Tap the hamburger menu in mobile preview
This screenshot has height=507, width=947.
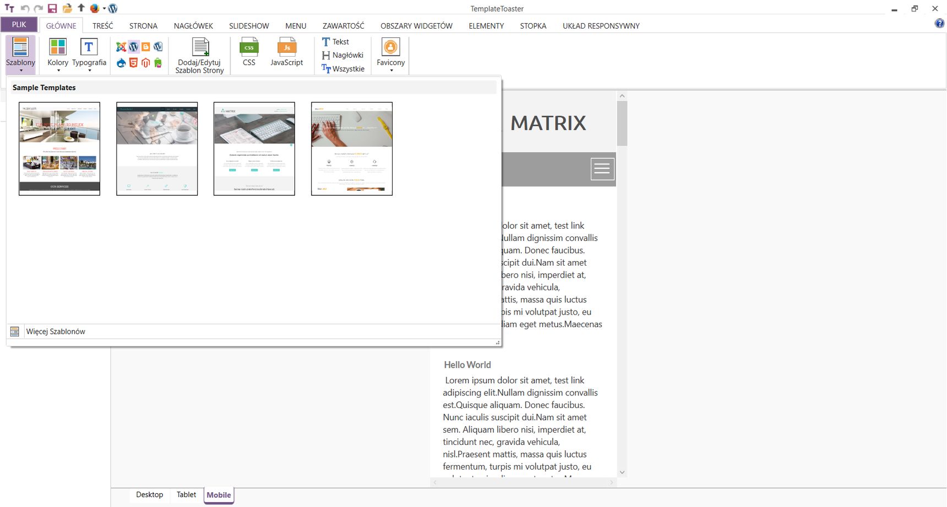pos(602,169)
